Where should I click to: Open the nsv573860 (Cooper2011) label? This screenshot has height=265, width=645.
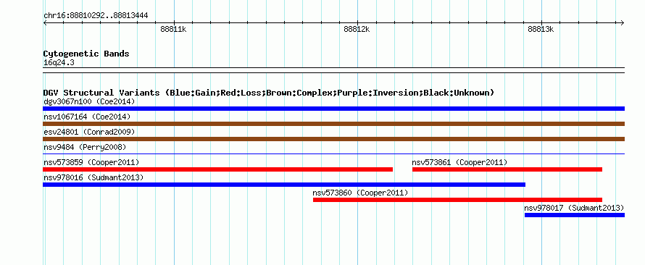pyautogui.click(x=360, y=193)
